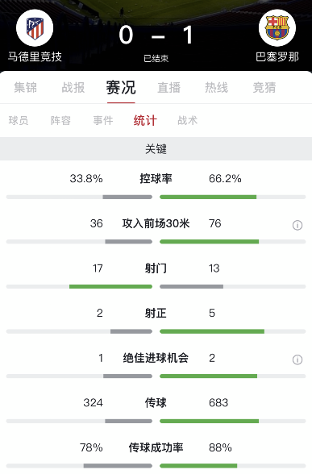The width and height of the screenshot is (312, 474).
Task: Tap the 0 – 1 match score
Action: 156,35
